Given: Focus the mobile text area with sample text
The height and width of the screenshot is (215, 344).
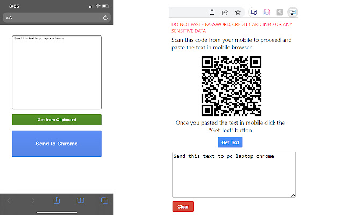Looking at the screenshot, I should click(x=57, y=73).
